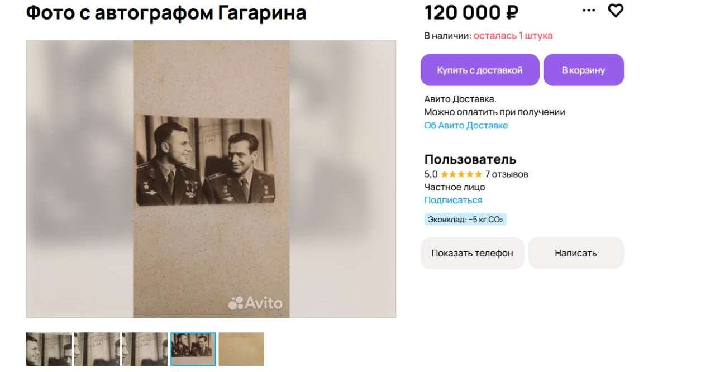Open seller profile "Пользователь"
Image resolution: width=715 pixels, height=372 pixels.
point(470,159)
